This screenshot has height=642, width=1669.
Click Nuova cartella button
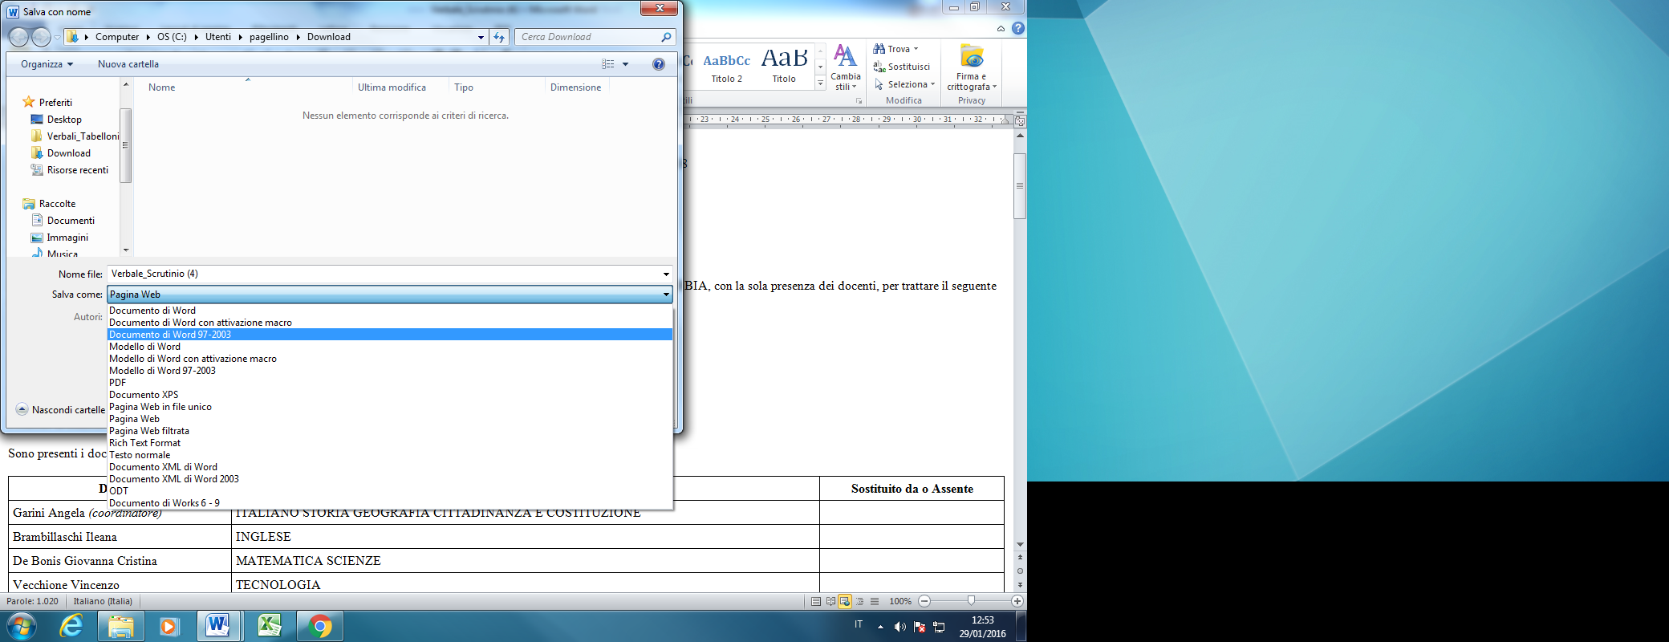tap(128, 64)
